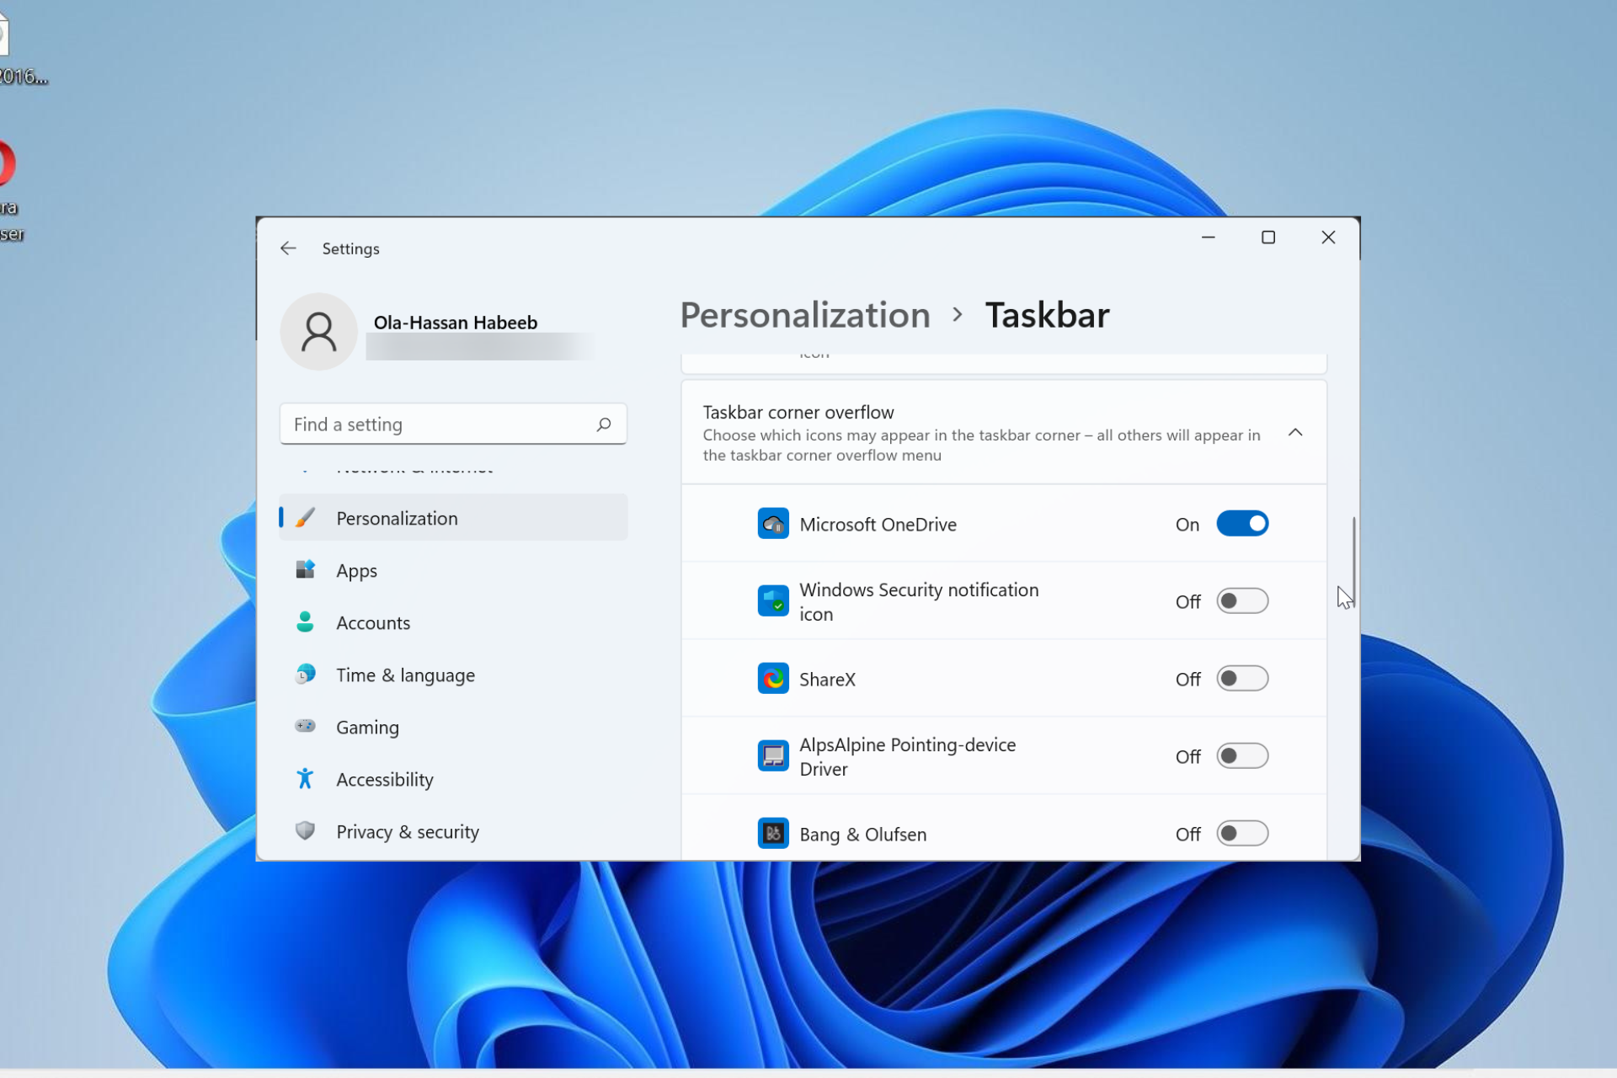Click the Accounts icon in the sidebar

coord(306,622)
